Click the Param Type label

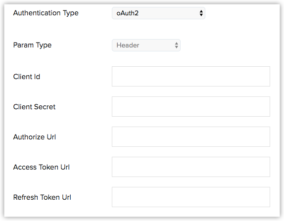click(x=33, y=45)
